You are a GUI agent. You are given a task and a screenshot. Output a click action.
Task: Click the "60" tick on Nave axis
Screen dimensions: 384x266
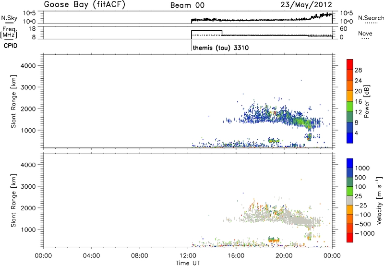pyautogui.click(x=343, y=29)
